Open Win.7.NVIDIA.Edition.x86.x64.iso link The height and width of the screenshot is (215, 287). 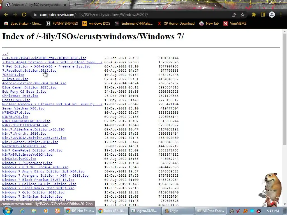(x=34, y=138)
